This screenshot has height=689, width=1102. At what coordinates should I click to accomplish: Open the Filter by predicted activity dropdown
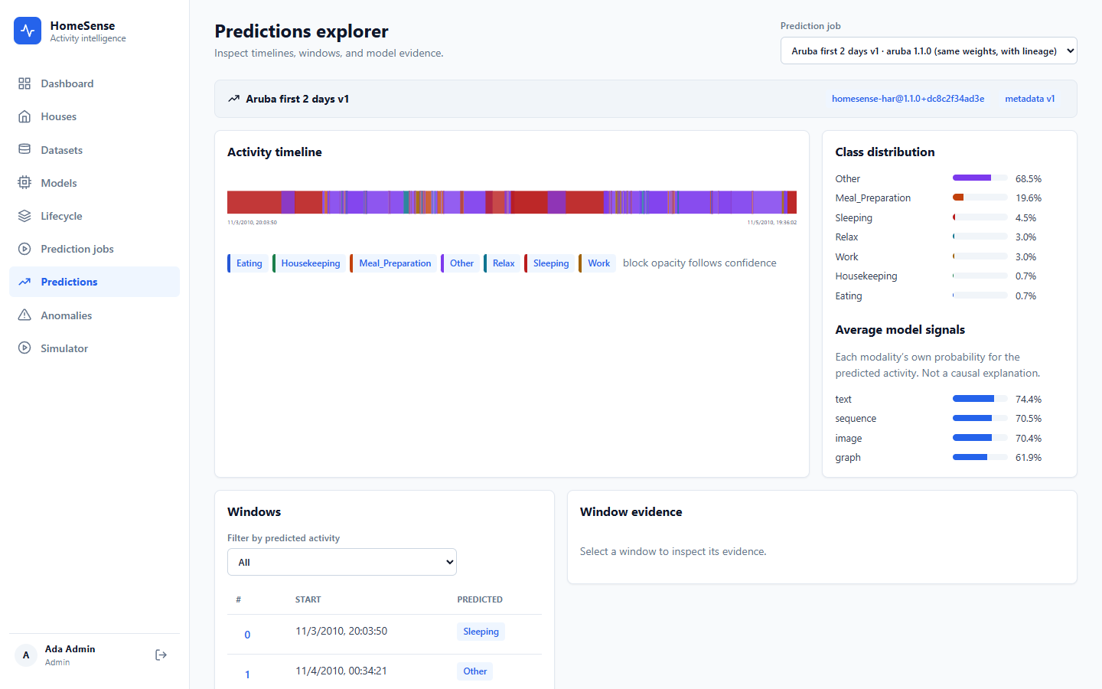coord(342,562)
